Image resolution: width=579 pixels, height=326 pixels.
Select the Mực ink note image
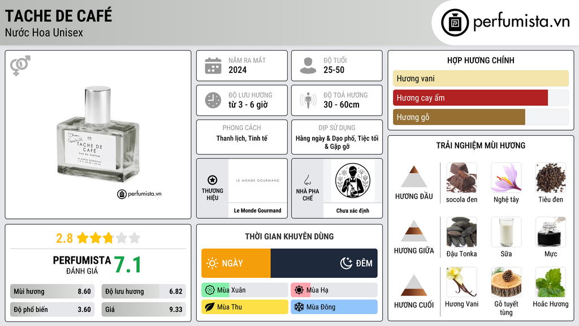click(x=551, y=232)
